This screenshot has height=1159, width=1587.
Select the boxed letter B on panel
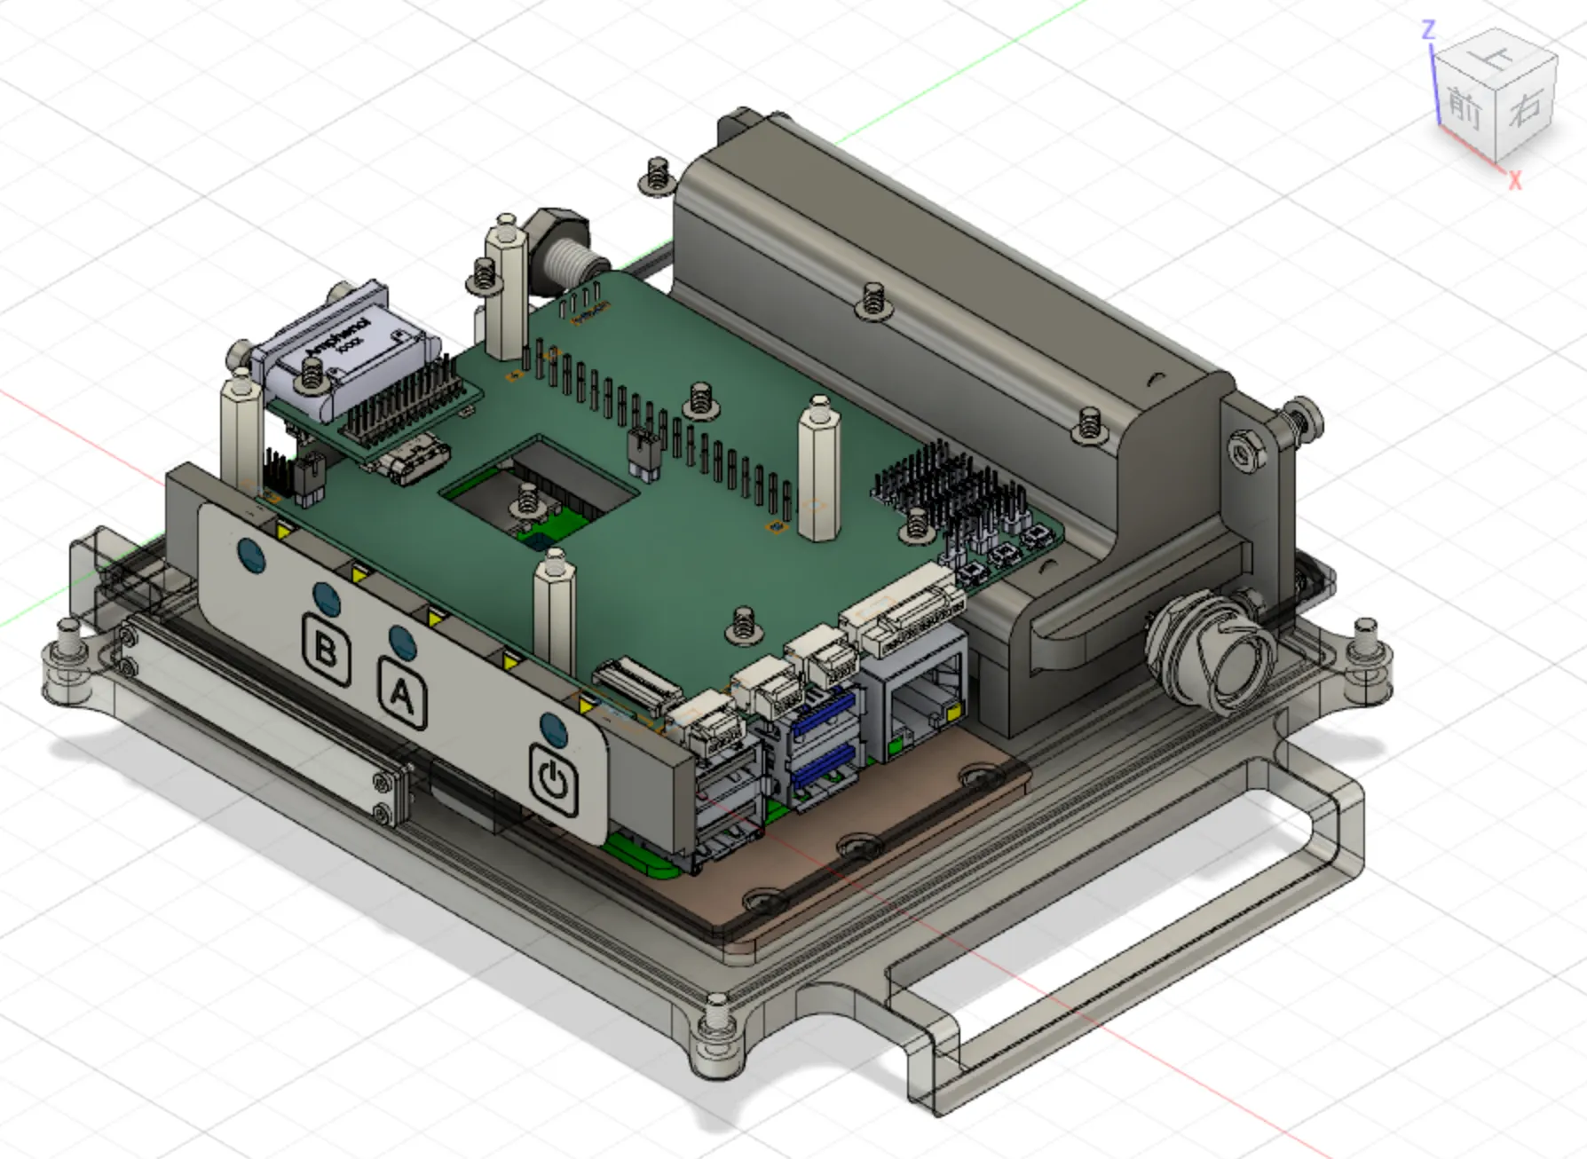(x=325, y=650)
